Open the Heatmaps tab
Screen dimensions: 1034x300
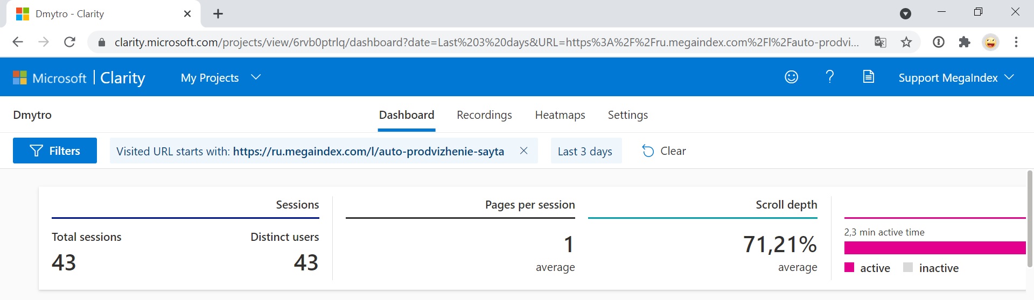(x=560, y=115)
